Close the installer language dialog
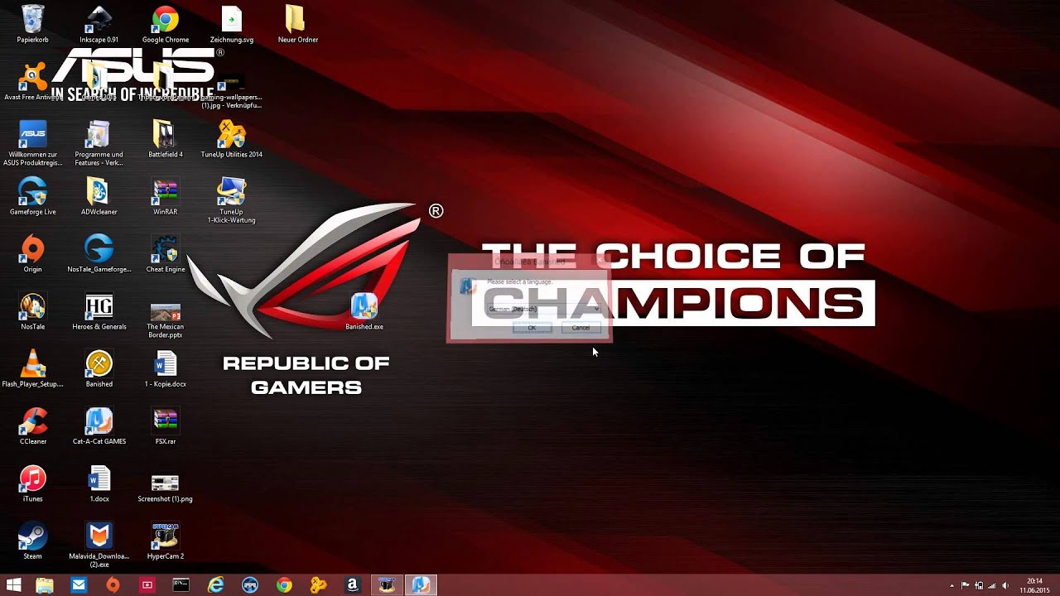The image size is (1060, 596). pos(601,262)
